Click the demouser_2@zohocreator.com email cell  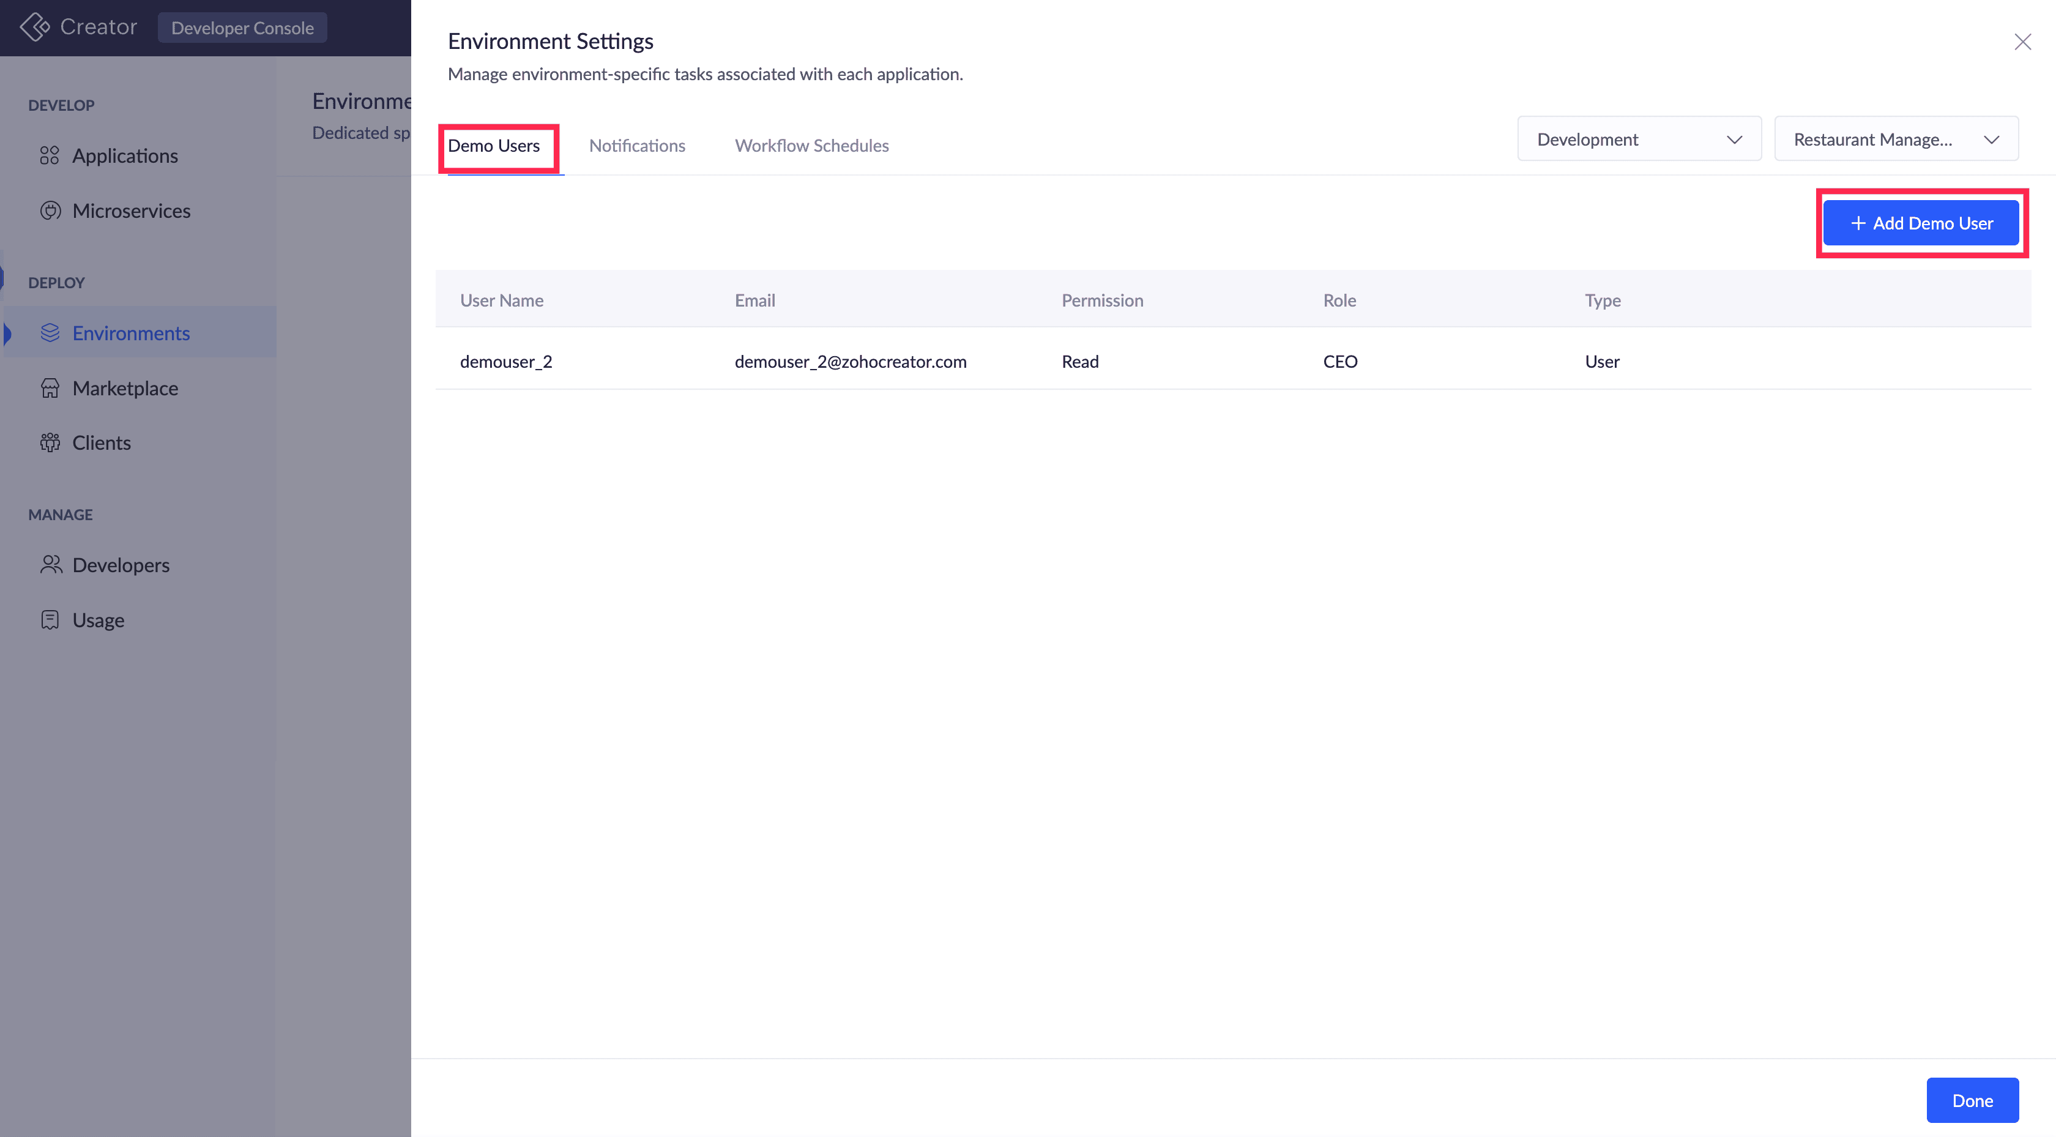click(x=850, y=361)
